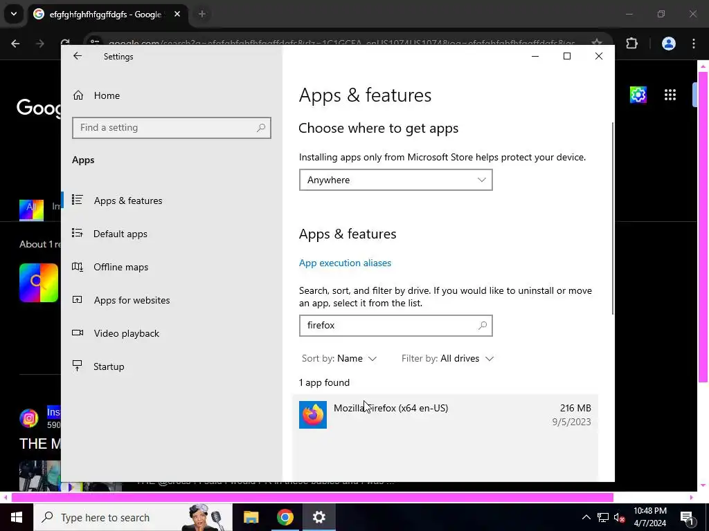This screenshot has width=709, height=531.
Task: Open Chrome profile avatar
Action: click(x=669, y=44)
